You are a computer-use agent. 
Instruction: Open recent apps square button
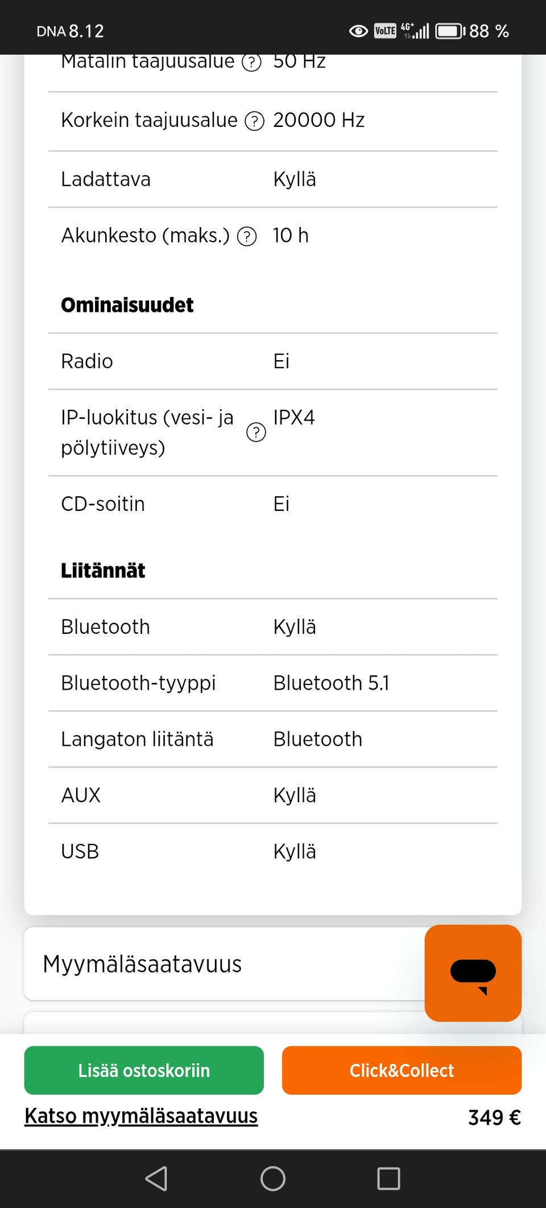click(x=389, y=1178)
